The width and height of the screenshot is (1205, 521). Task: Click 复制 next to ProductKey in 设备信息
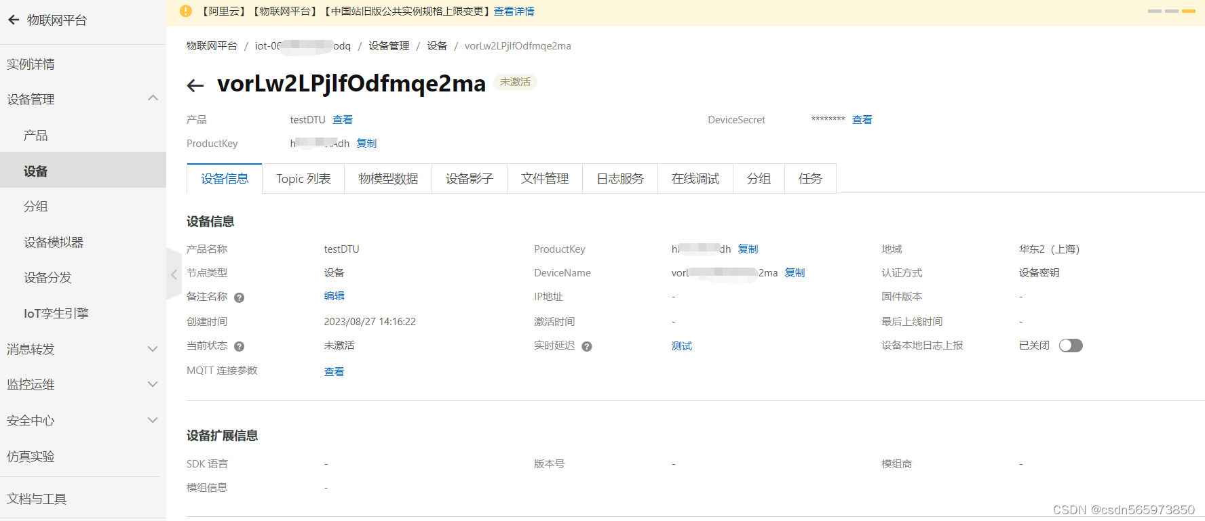[748, 249]
